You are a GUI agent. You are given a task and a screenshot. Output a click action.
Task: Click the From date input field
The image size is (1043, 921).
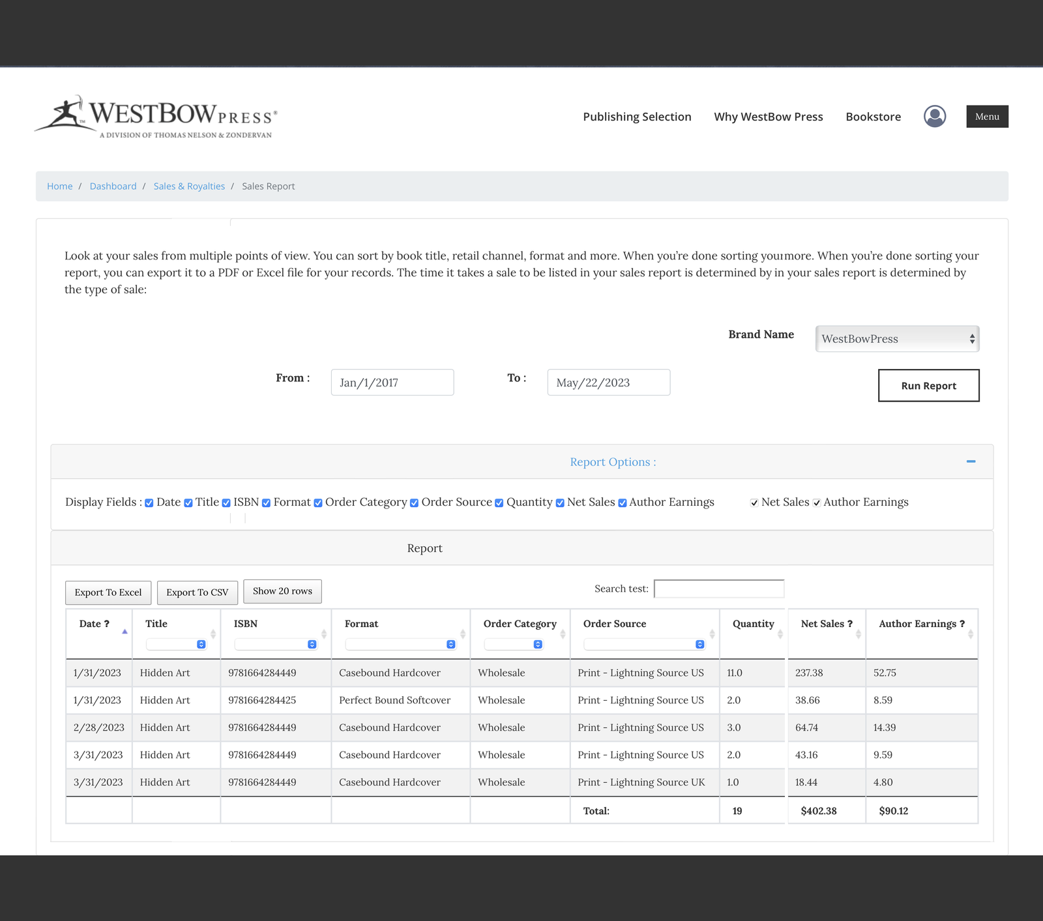point(392,383)
